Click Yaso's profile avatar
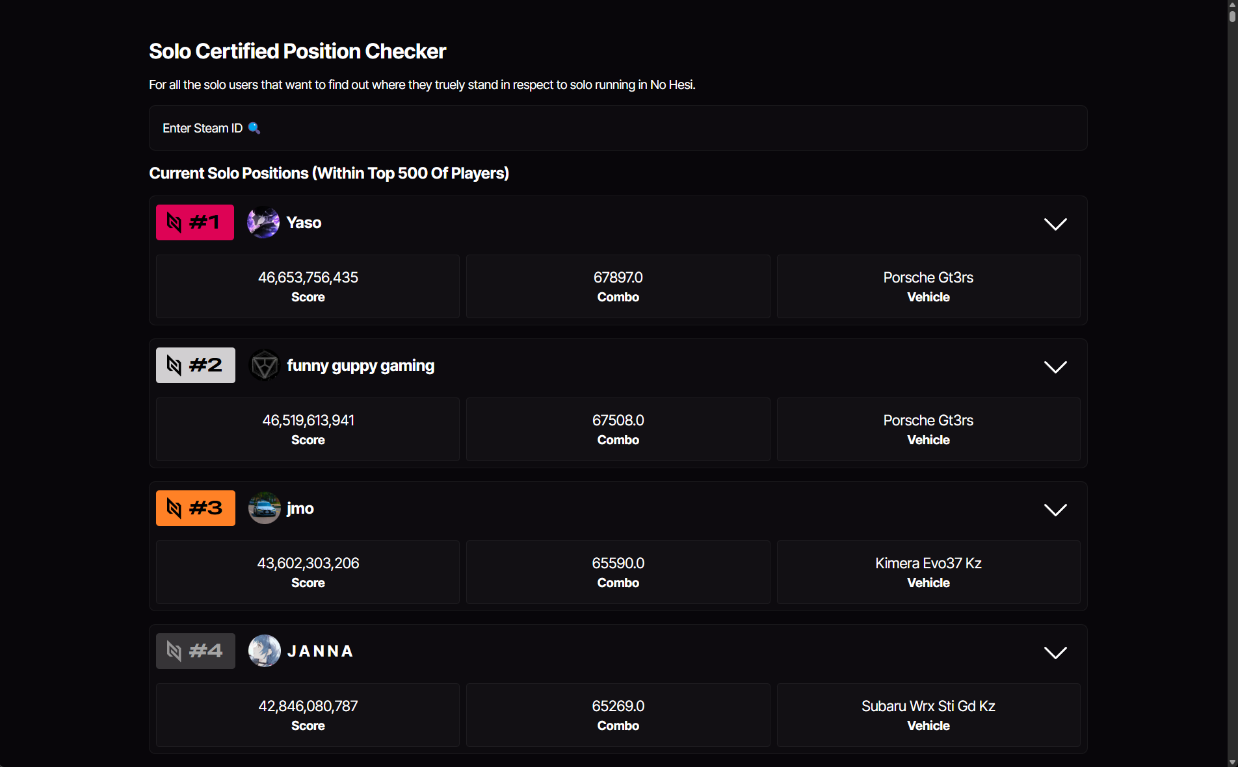The image size is (1238, 767). point(263,222)
